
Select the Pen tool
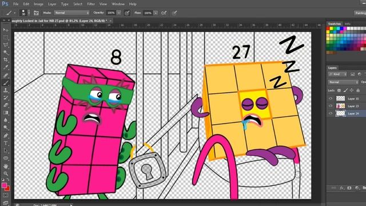point(6,136)
